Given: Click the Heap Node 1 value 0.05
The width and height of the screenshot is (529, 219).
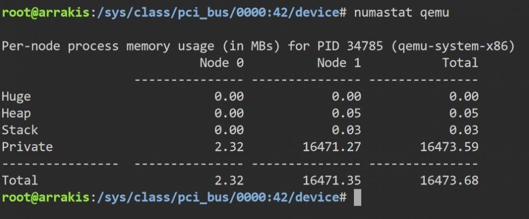Looking at the screenshot, I should tap(346, 113).
